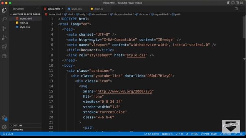Click the editor vertical scrollbar
The width and height of the screenshot is (246, 138).
244,27
